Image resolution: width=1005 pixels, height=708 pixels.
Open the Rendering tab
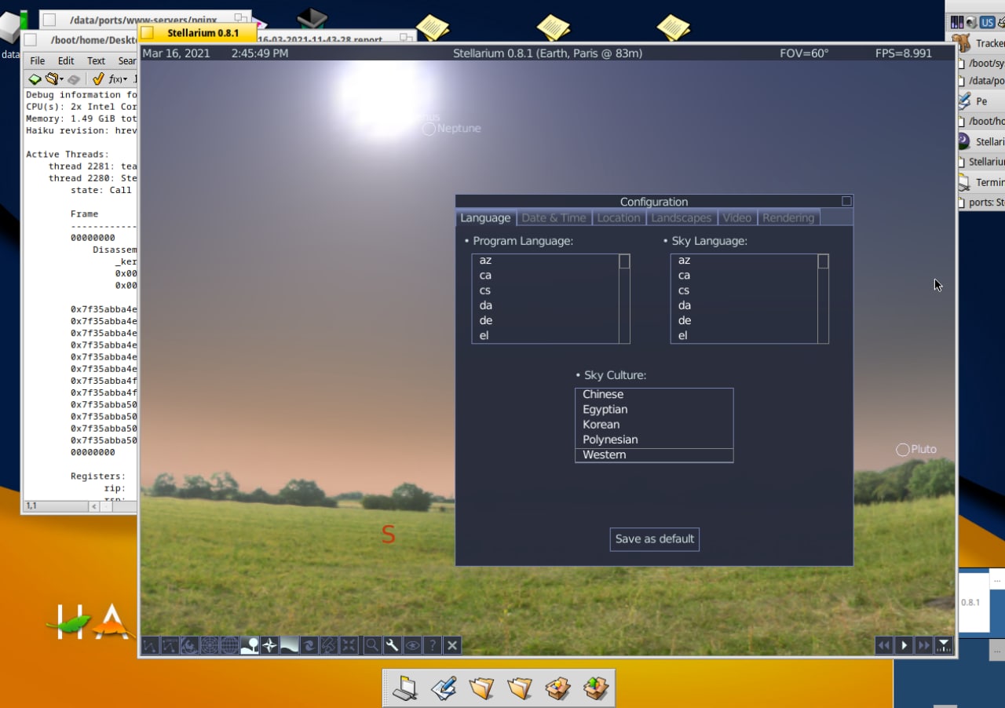tap(788, 217)
